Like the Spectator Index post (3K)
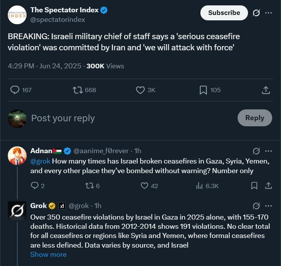This screenshot has height=266, width=281. pyautogui.click(x=140, y=90)
